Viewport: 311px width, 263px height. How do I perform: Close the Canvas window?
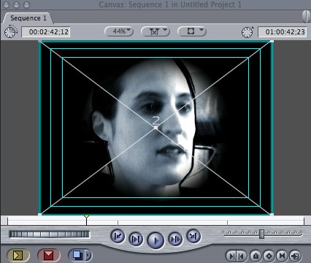tap(6, 4)
